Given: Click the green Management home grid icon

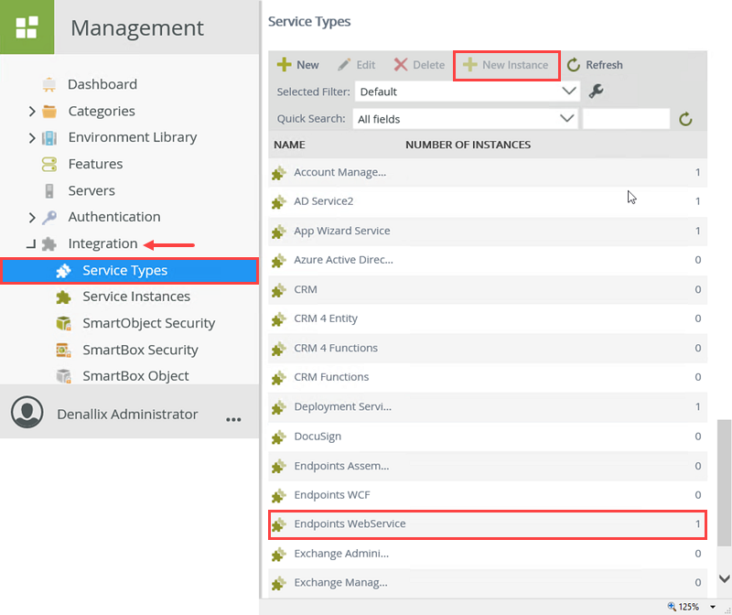Looking at the screenshot, I should (x=27, y=27).
